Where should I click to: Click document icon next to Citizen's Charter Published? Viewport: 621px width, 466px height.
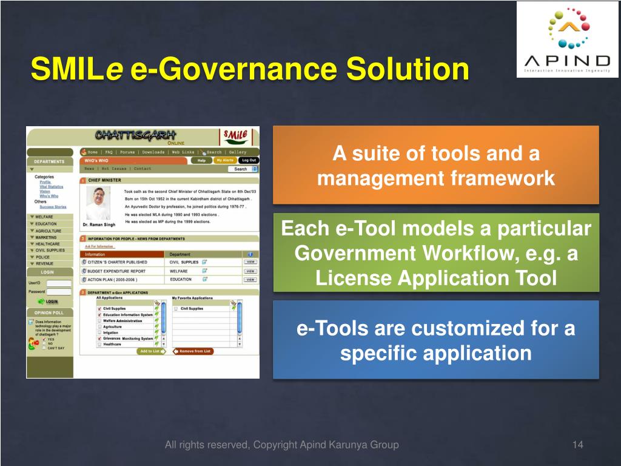84,262
